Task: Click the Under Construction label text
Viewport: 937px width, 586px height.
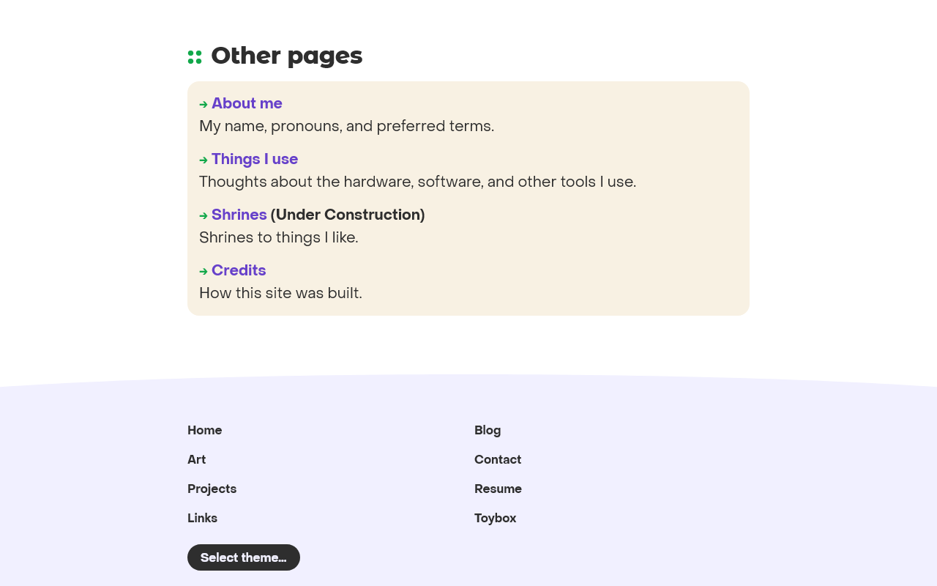Action: click(x=348, y=215)
